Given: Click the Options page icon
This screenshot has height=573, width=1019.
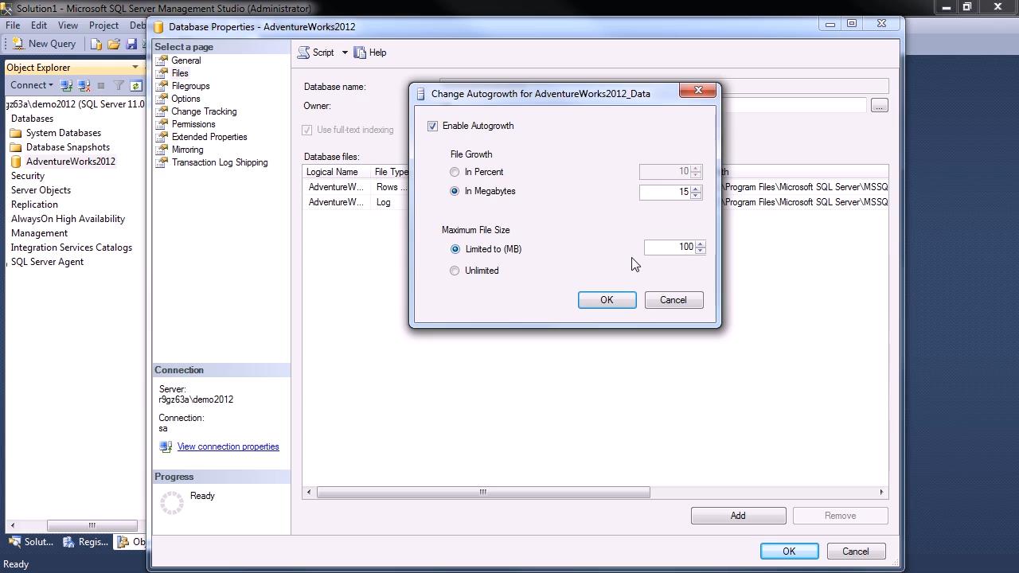Looking at the screenshot, I should pos(162,99).
